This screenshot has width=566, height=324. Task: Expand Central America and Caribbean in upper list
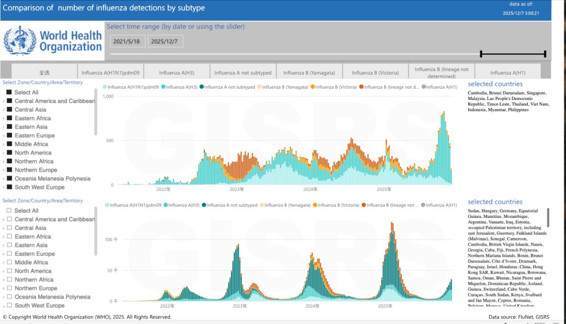click(4, 101)
